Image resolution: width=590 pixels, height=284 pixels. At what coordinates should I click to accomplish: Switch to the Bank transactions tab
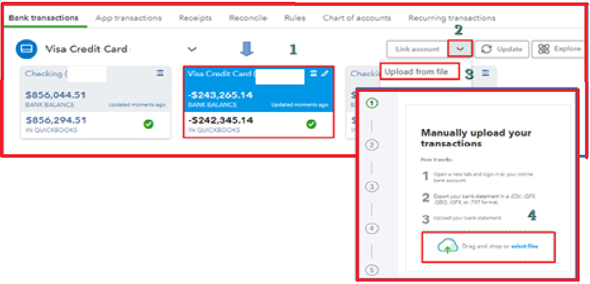click(x=43, y=18)
